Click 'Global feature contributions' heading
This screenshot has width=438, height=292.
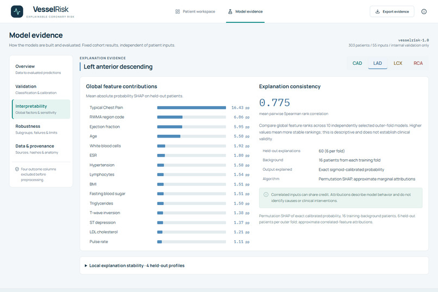[x=122, y=86]
